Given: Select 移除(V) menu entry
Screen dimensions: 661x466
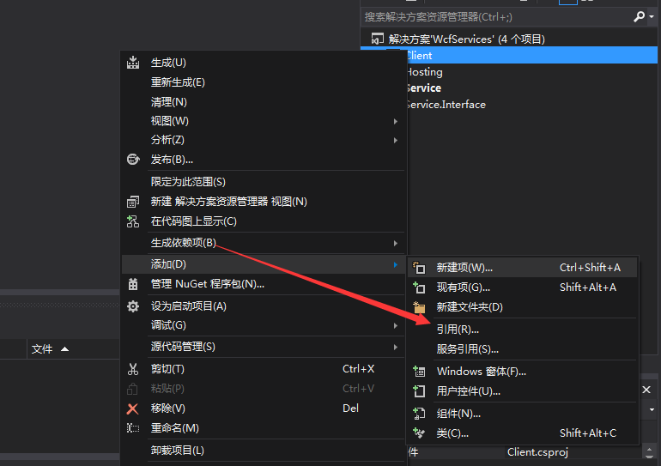Looking at the screenshot, I should pyautogui.click(x=263, y=409).
